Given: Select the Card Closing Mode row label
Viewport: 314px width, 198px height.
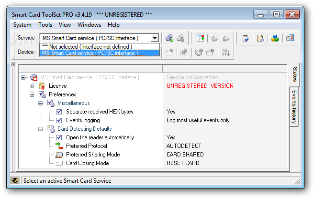Looking at the screenshot, I should 87,163.
